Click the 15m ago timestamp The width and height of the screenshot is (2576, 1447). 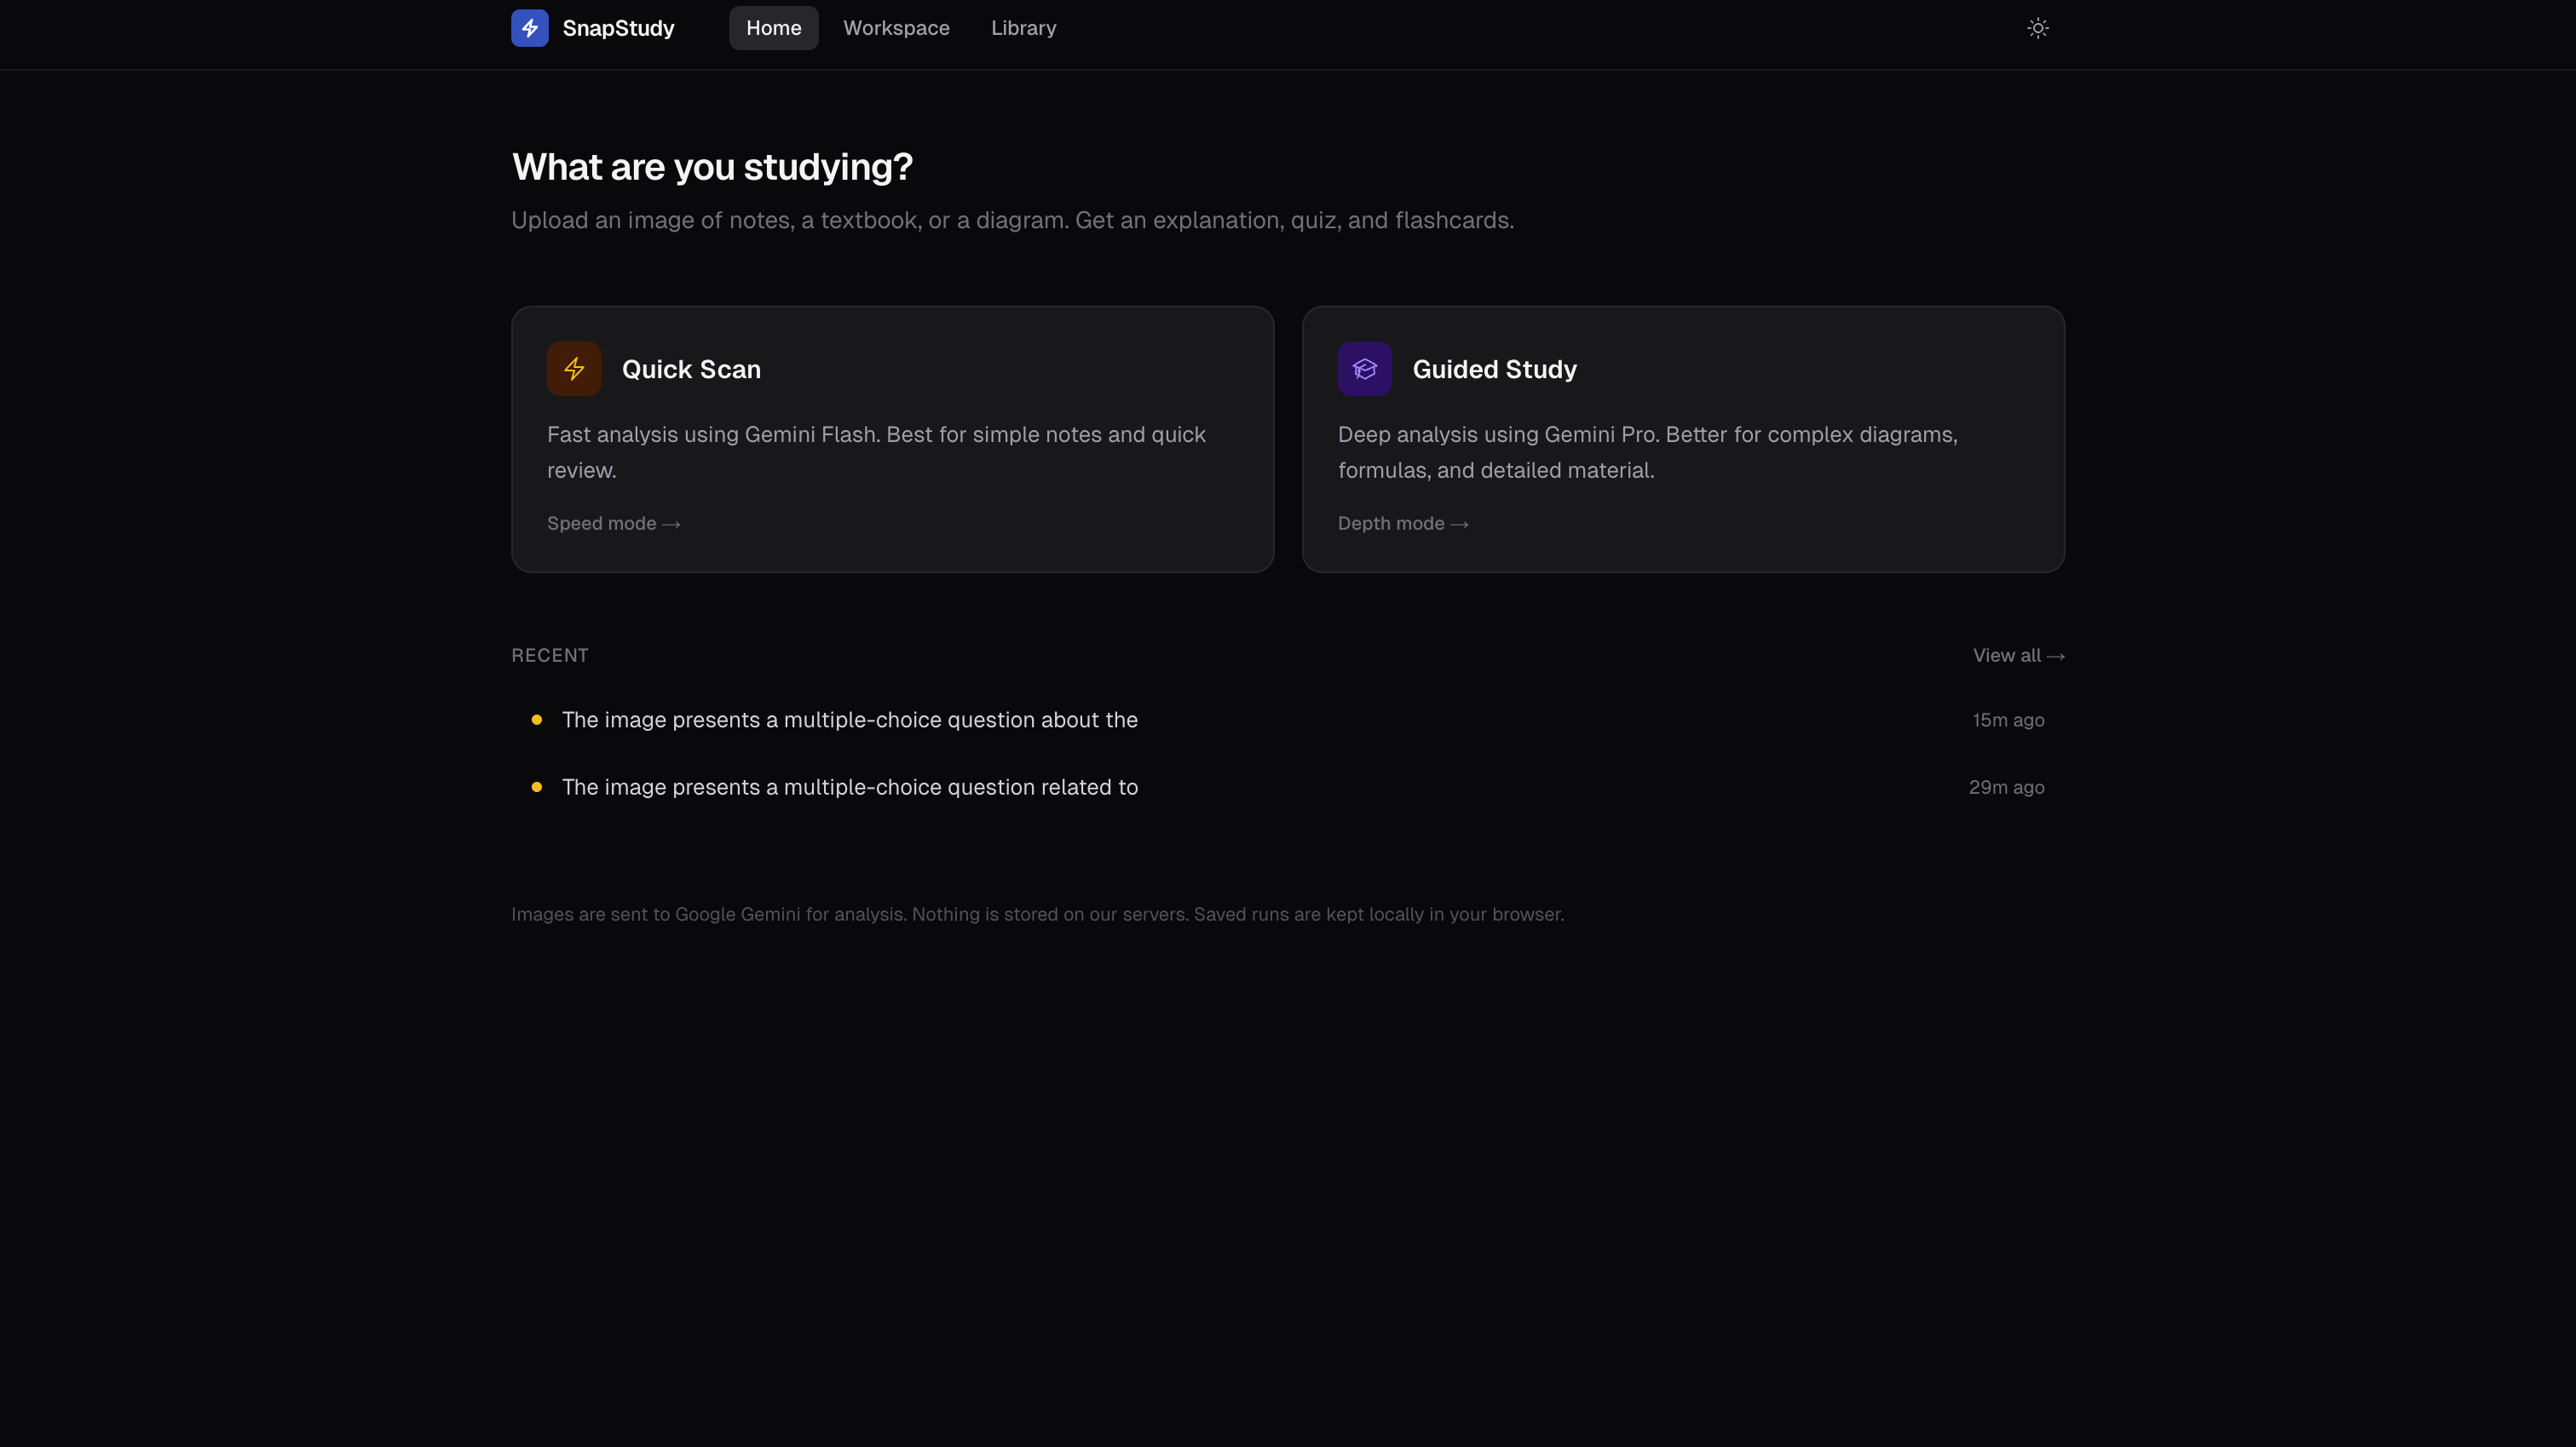click(2007, 720)
